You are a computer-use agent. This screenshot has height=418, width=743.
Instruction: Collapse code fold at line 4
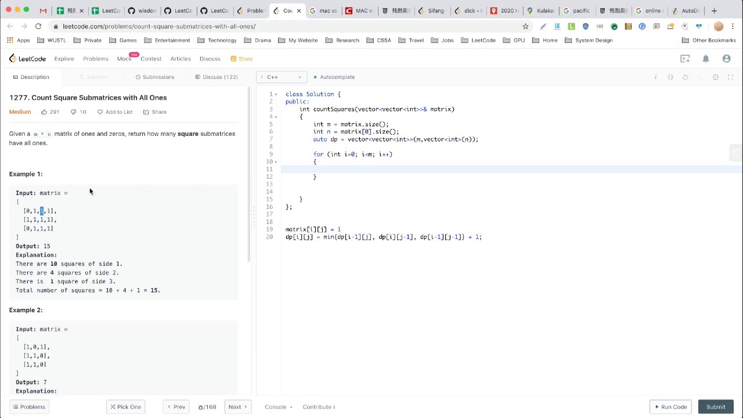276,117
